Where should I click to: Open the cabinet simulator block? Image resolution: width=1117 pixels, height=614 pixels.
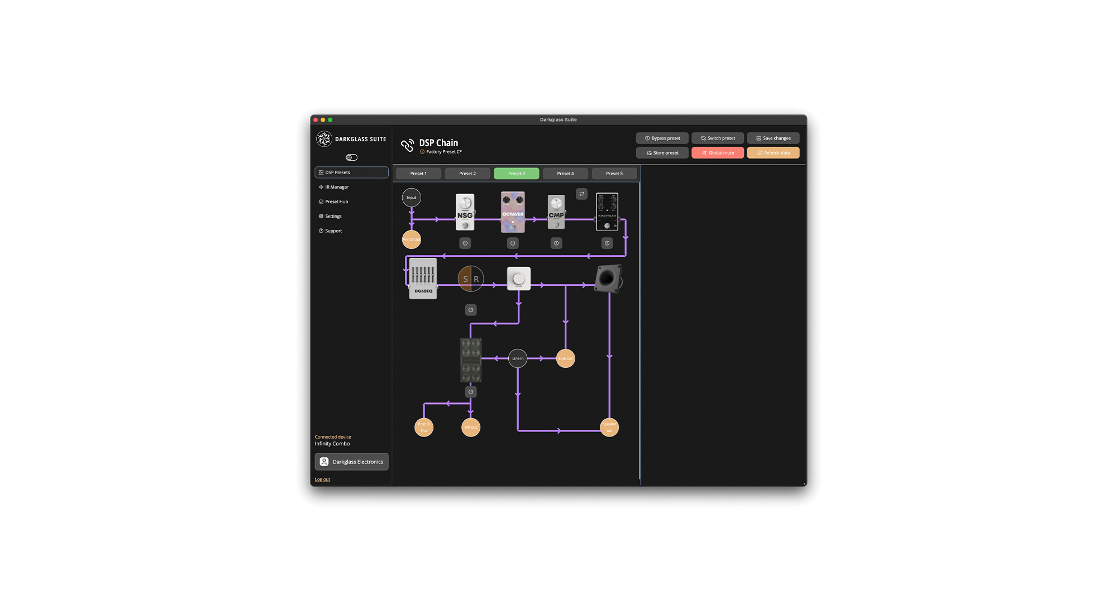coord(471,359)
